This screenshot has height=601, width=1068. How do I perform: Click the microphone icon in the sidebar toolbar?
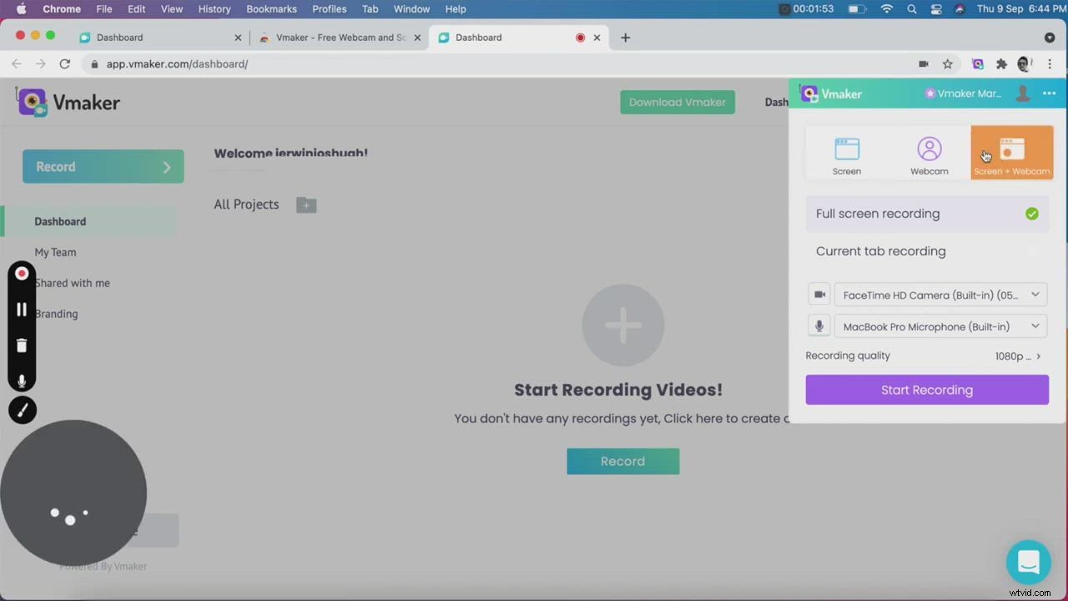coord(22,381)
